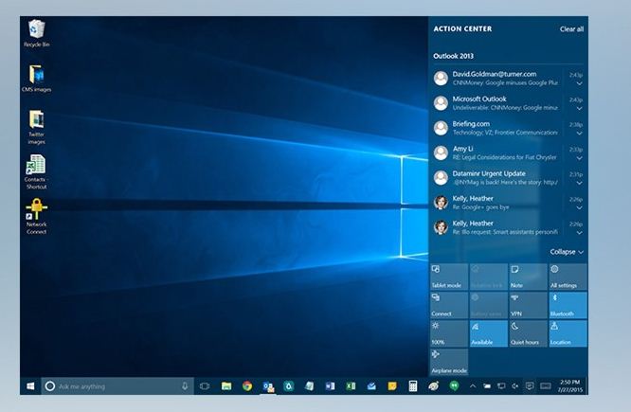Expand the David.Goldman@turner.com notification chevron
The image size is (631, 412).
(x=579, y=83)
